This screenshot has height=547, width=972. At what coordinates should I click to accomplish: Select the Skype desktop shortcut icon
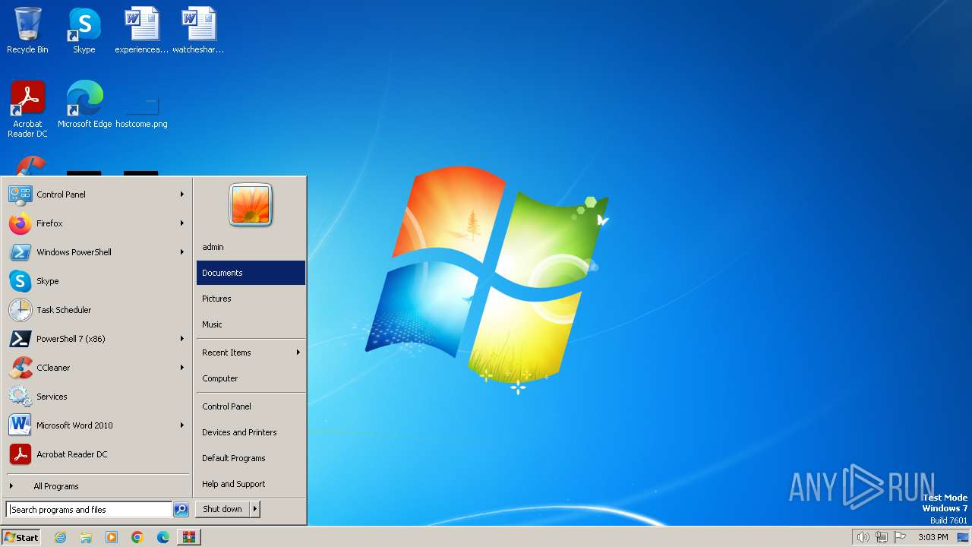[x=84, y=30]
